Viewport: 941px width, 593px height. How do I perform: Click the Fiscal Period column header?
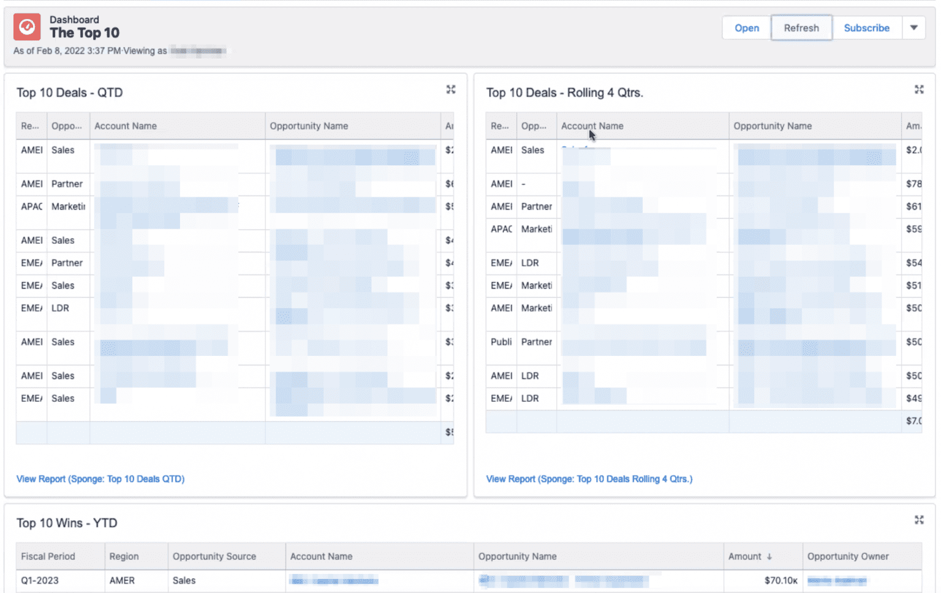point(48,556)
